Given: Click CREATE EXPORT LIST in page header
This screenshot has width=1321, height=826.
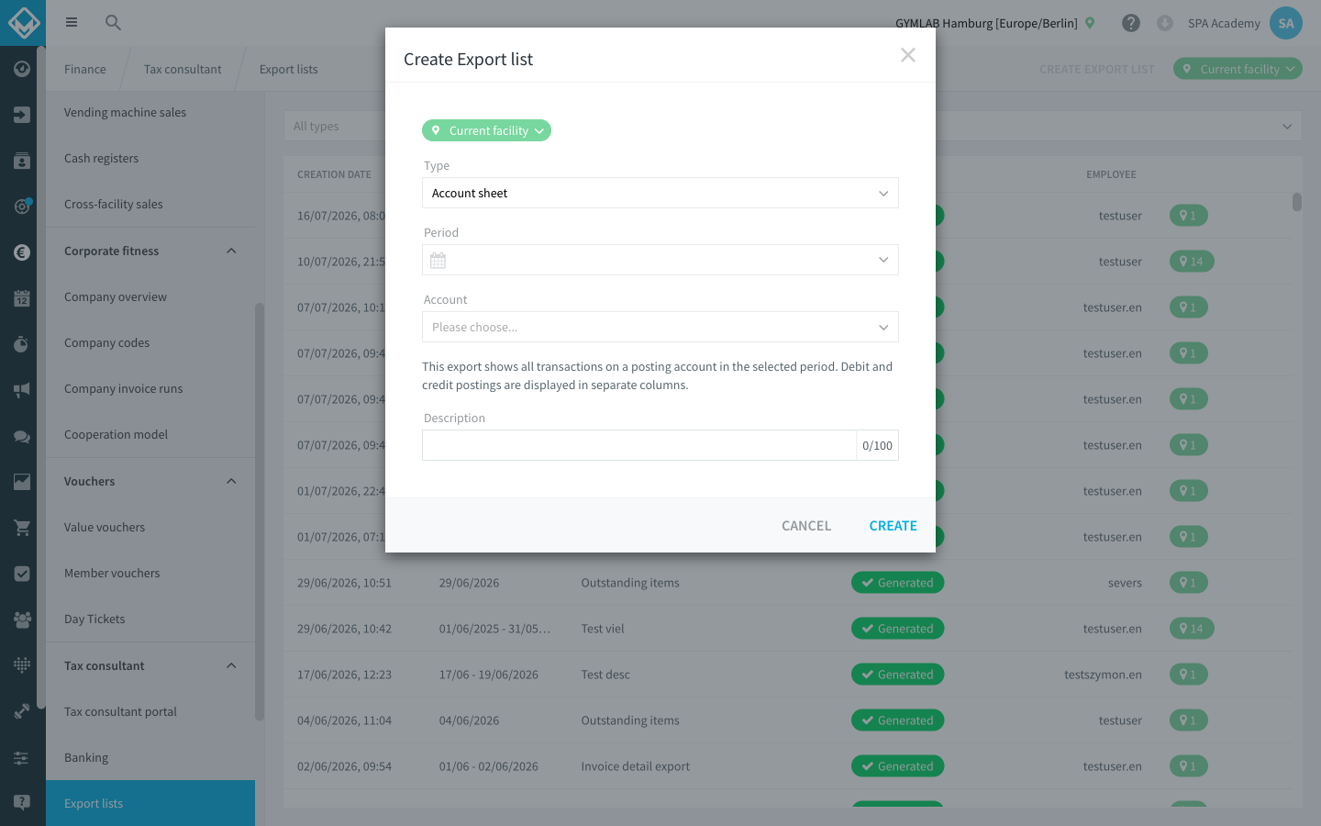Looking at the screenshot, I should [1096, 69].
